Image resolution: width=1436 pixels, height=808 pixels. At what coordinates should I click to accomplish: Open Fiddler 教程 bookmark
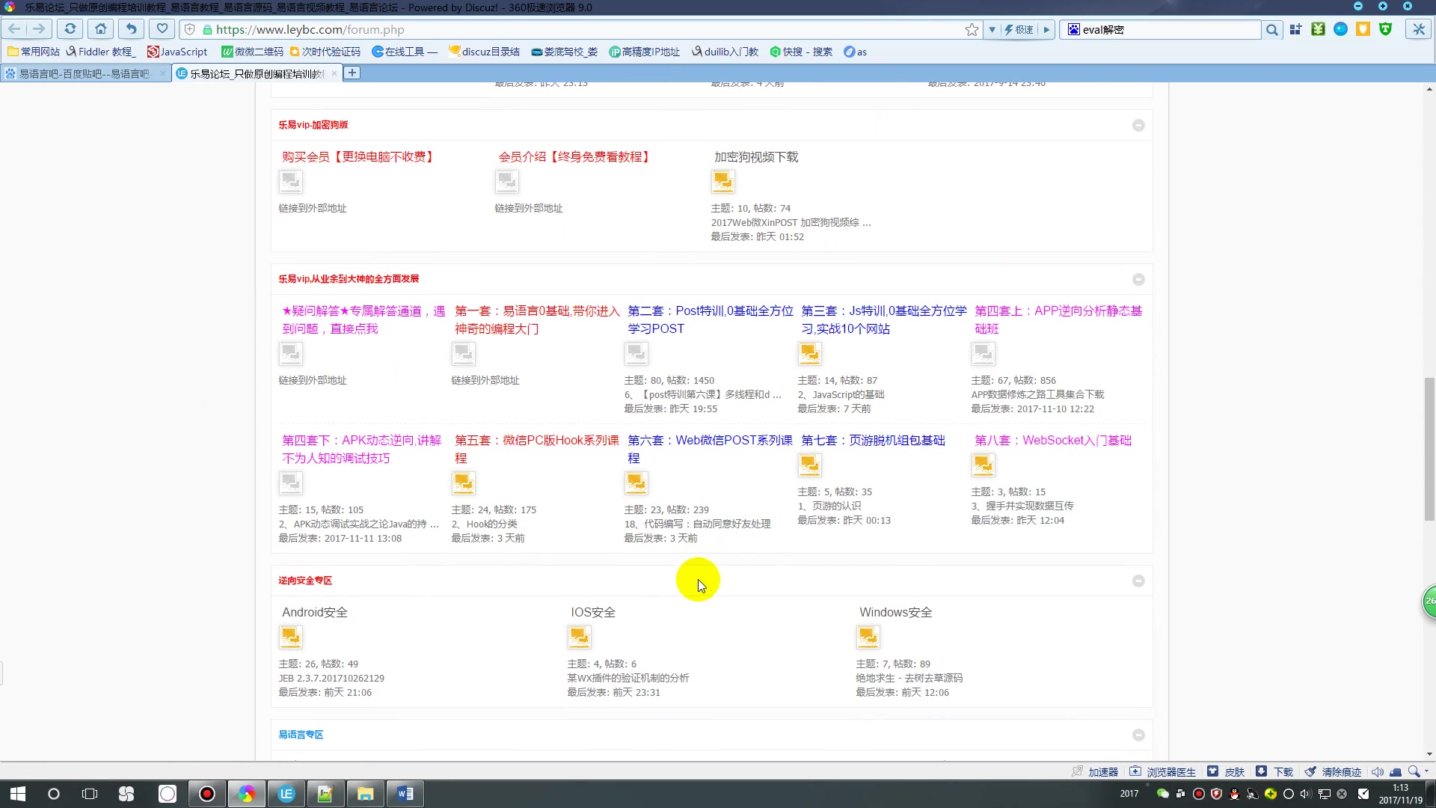click(x=101, y=52)
